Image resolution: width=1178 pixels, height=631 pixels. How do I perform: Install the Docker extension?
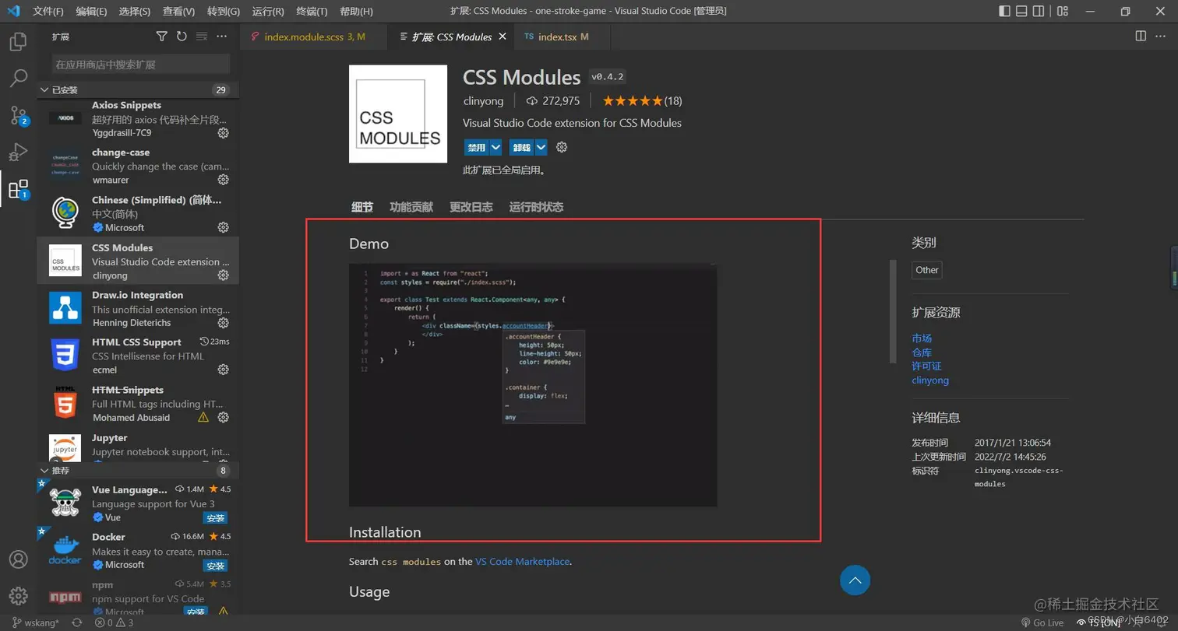(x=216, y=566)
